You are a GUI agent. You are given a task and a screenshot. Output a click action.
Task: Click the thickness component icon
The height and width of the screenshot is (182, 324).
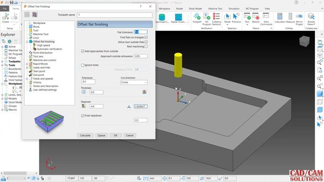(84, 92)
